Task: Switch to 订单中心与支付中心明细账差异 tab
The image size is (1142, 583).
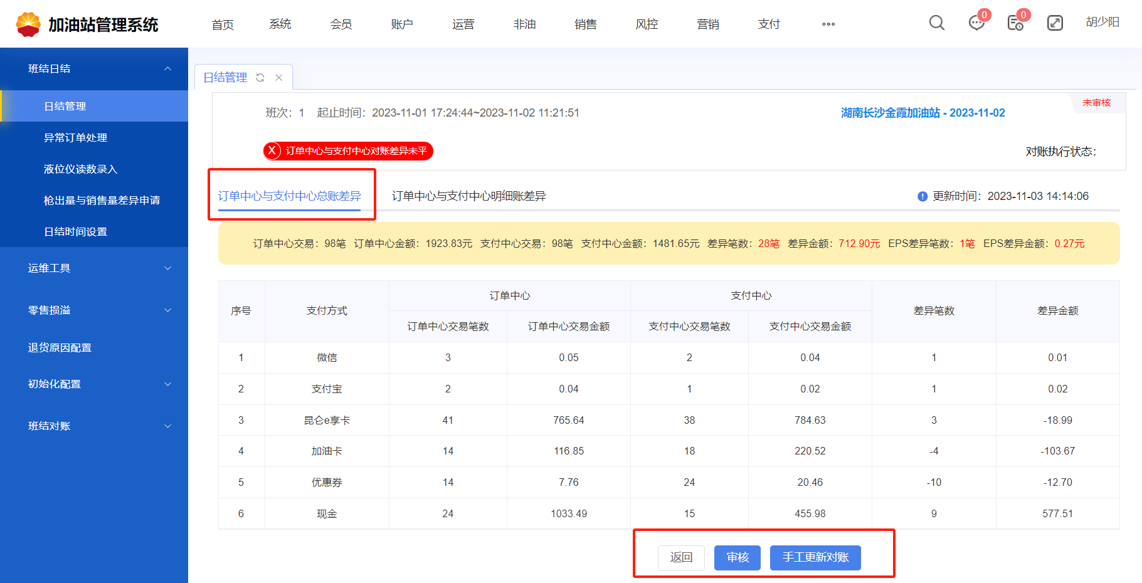Action: pos(468,196)
